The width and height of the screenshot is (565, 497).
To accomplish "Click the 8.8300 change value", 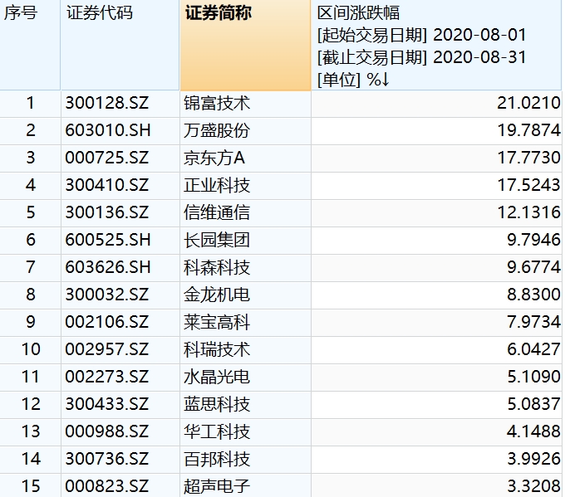I will 533,295.
